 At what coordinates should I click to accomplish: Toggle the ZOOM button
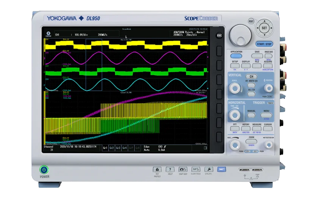pos(251,140)
